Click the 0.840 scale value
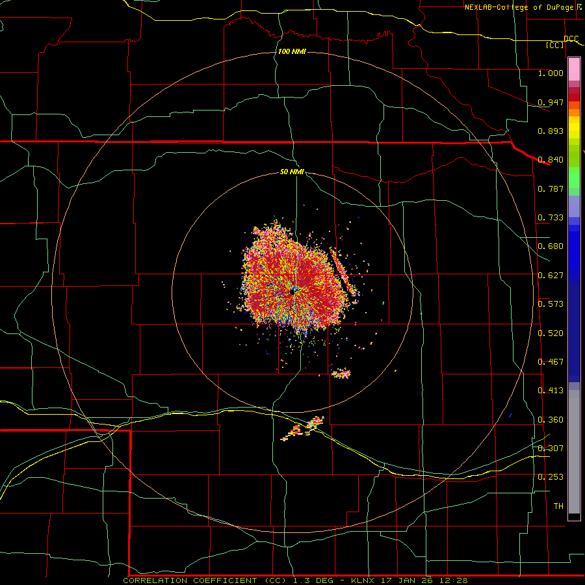 coord(551,160)
